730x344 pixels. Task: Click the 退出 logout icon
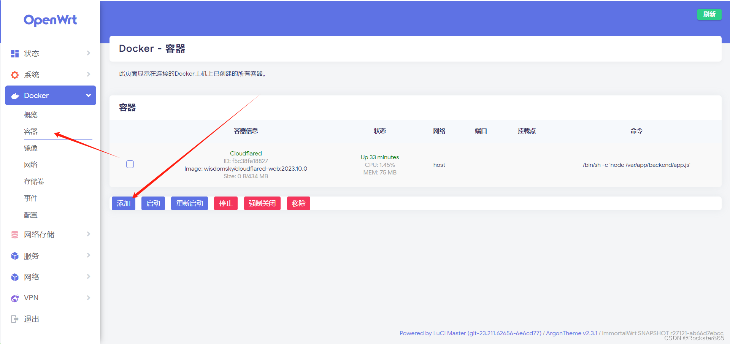pos(14,319)
